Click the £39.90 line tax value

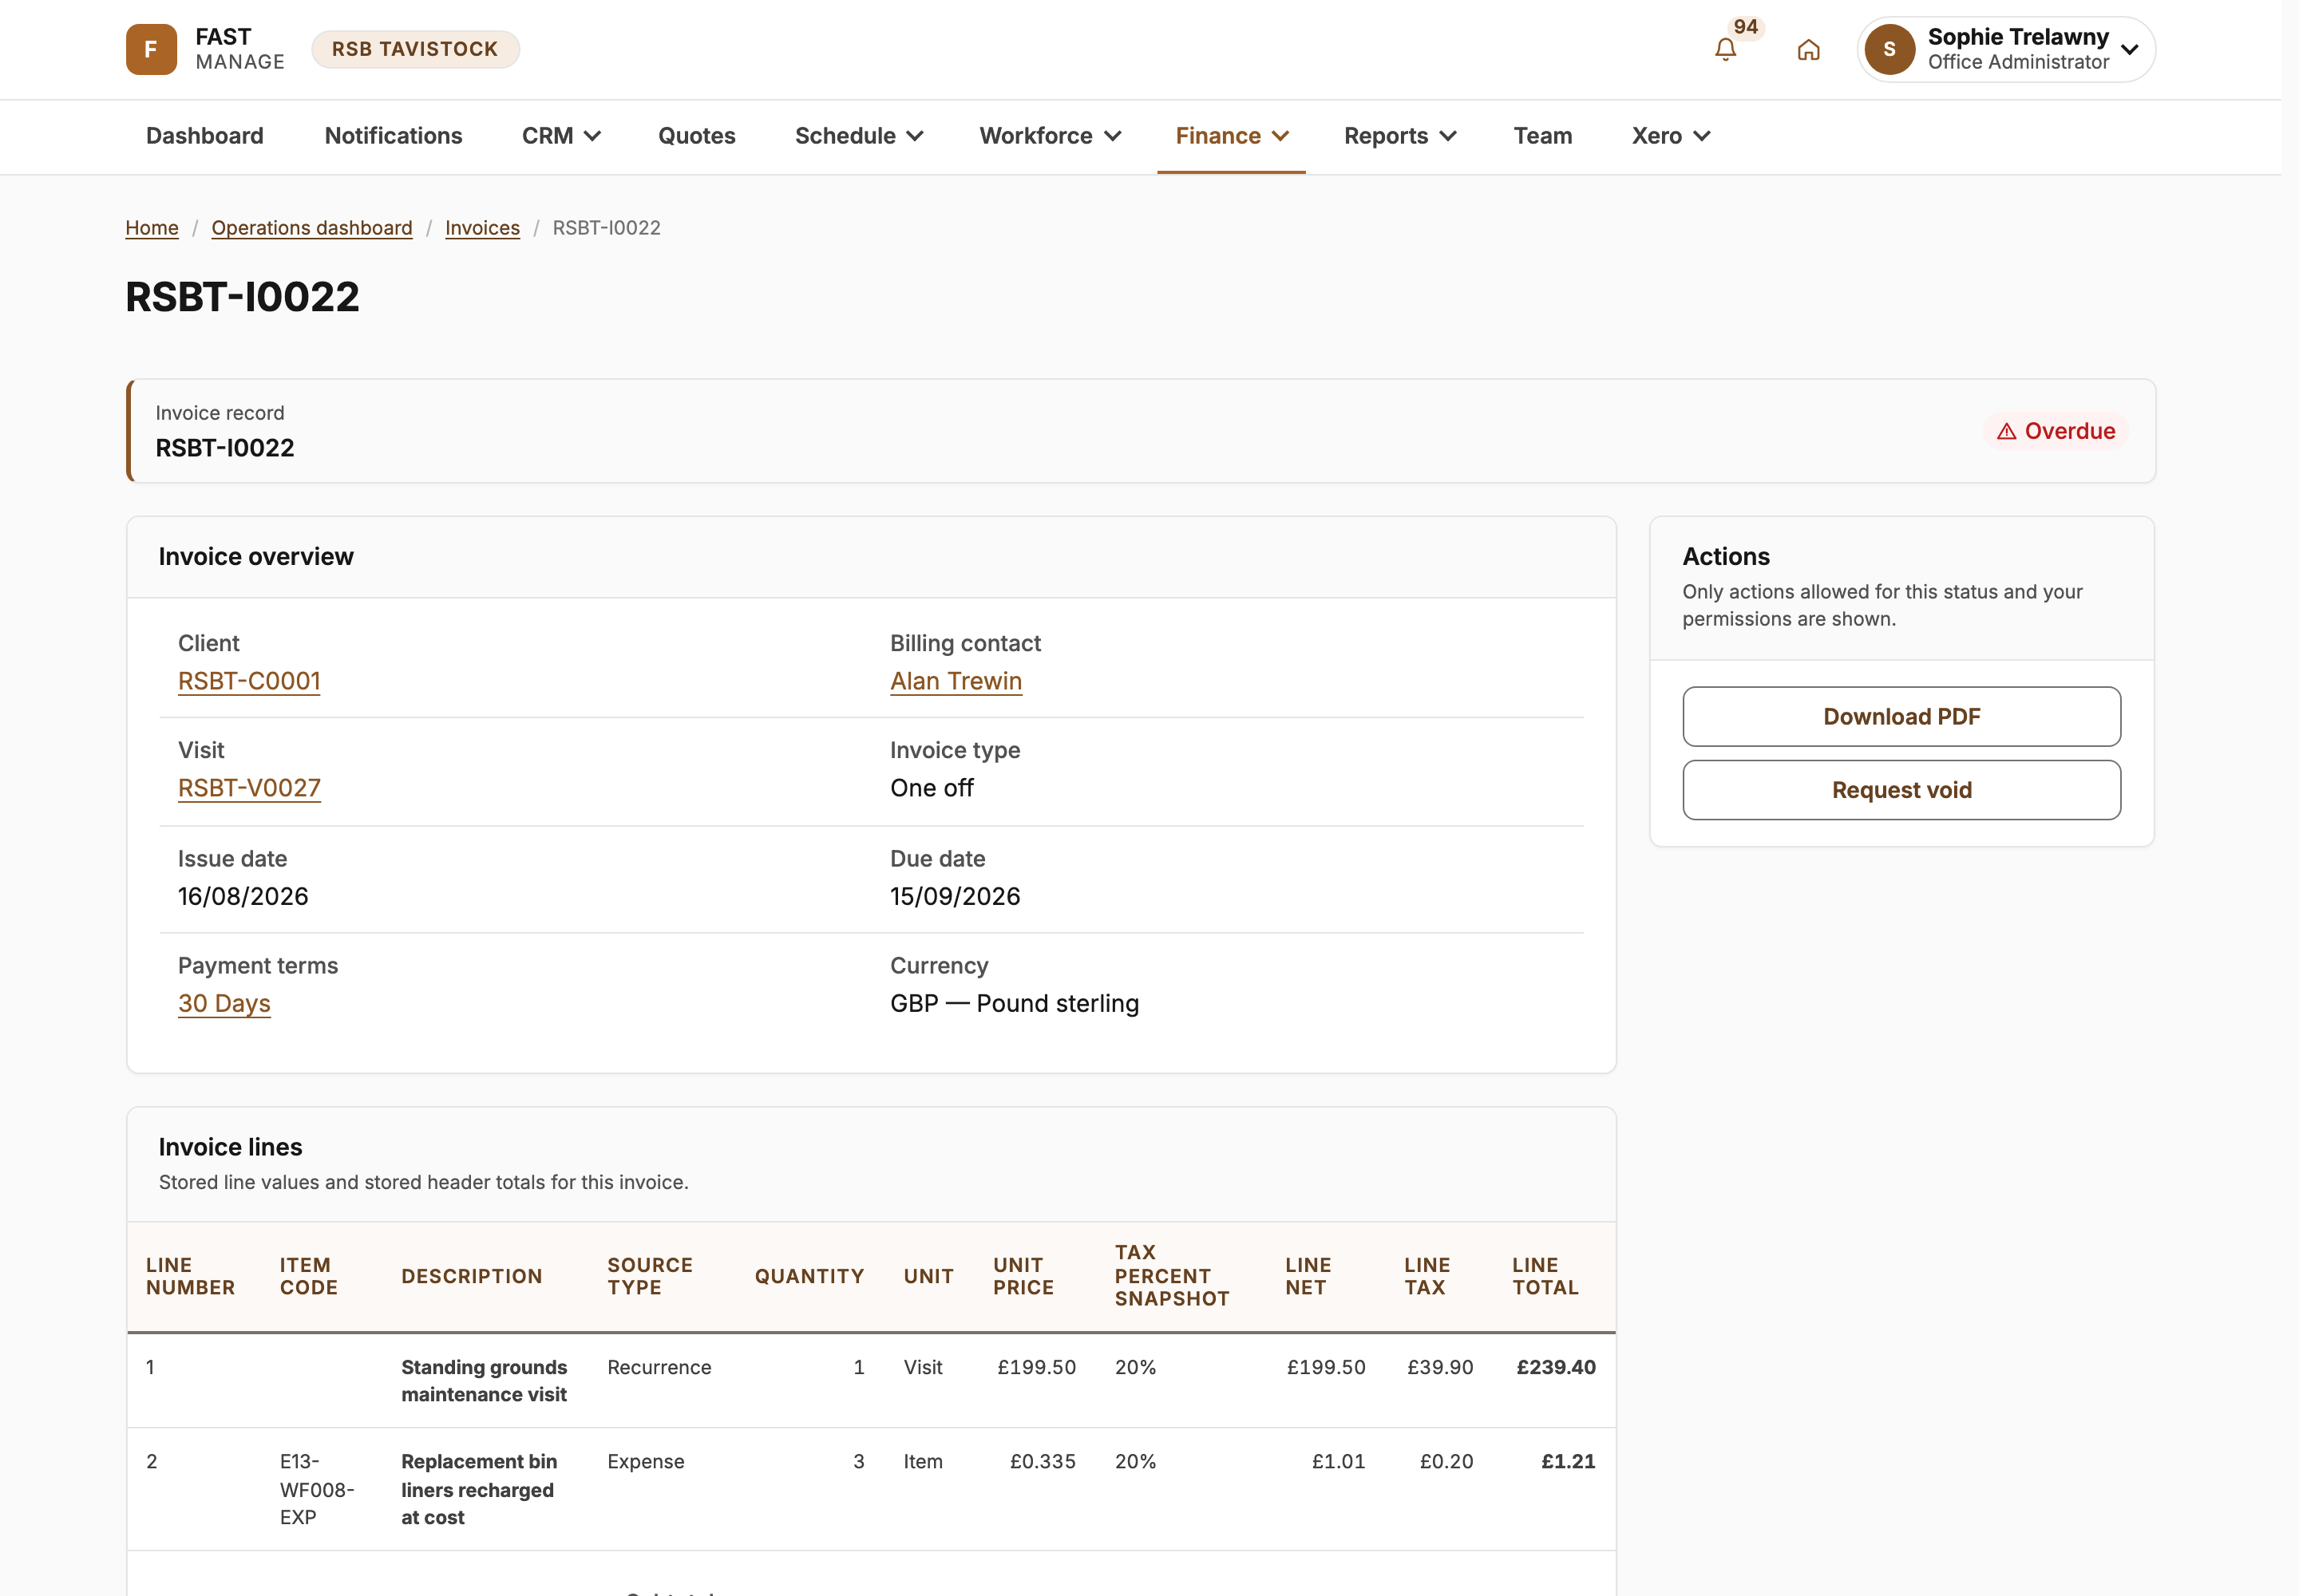point(1439,1367)
